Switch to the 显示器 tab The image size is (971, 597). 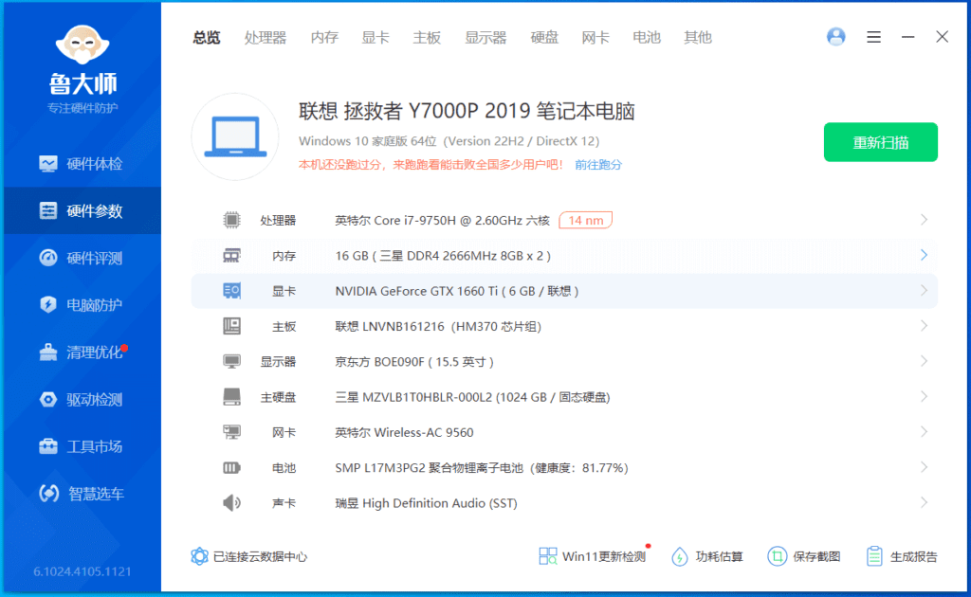pyautogui.click(x=485, y=38)
